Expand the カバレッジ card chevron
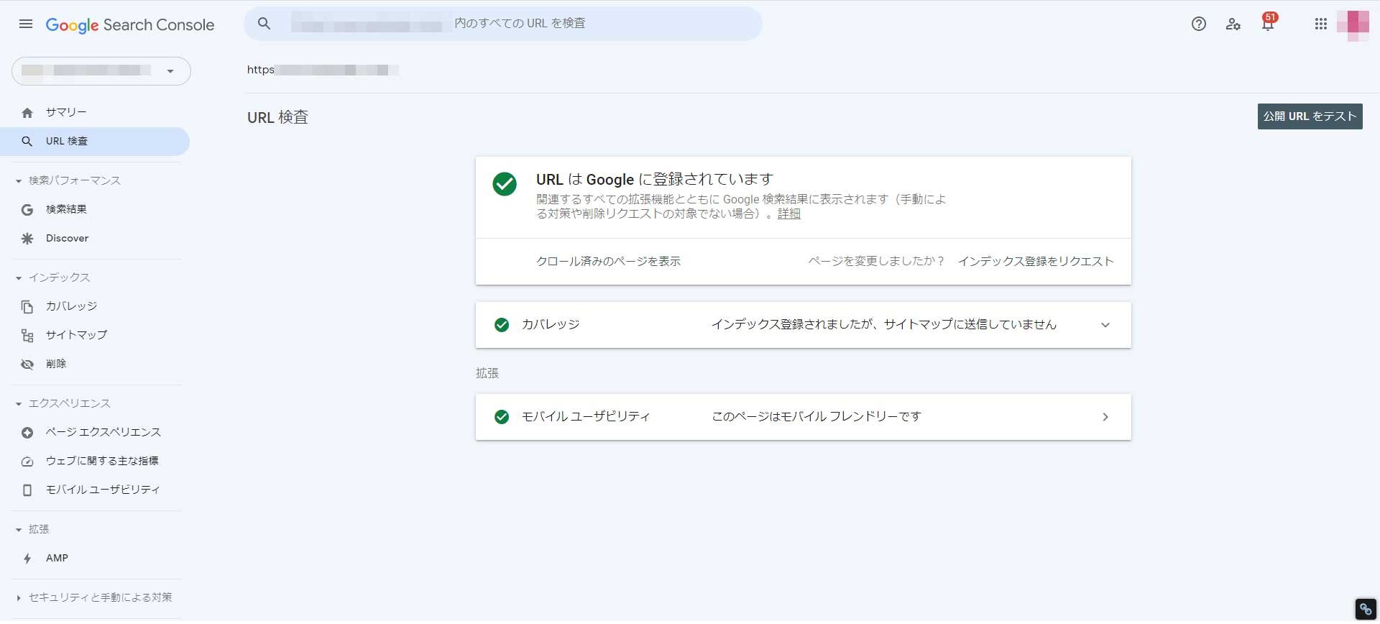 1105,325
